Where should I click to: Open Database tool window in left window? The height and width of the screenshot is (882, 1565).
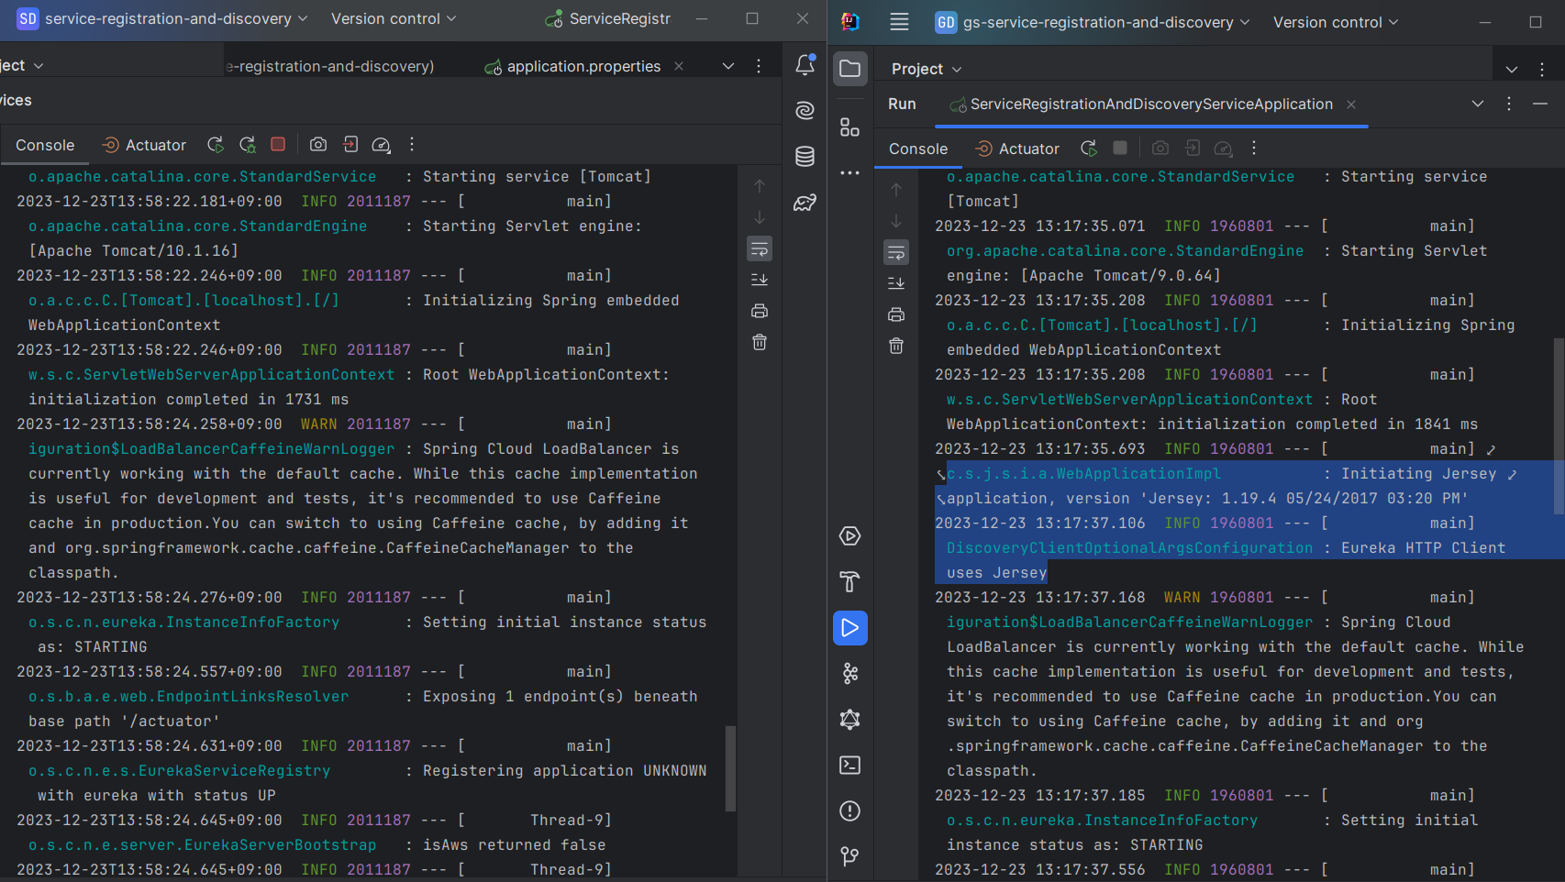point(805,156)
